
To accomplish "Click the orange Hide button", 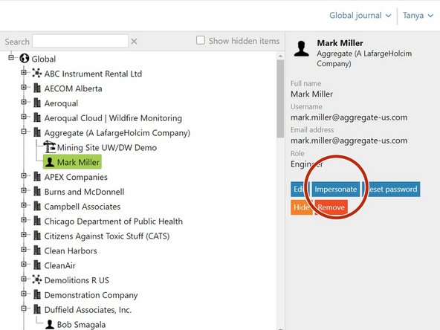I will tap(301, 207).
